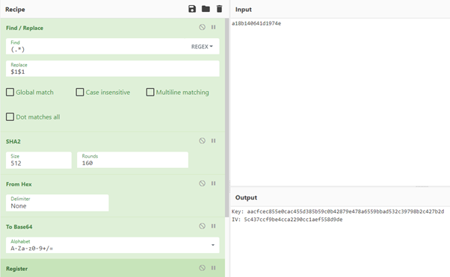
Task: Click the Replace field containing $1$1
Action: 112,69
